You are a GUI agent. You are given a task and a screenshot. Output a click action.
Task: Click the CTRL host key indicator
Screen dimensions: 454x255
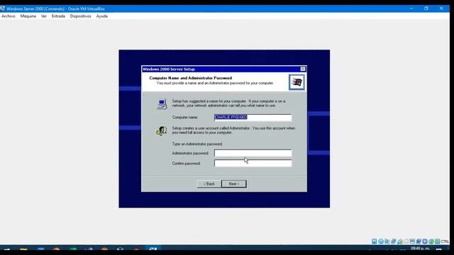pyautogui.click(x=445, y=242)
